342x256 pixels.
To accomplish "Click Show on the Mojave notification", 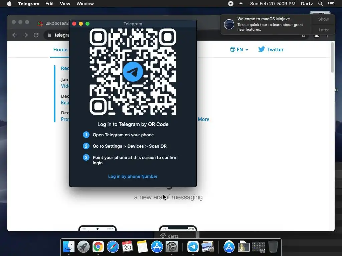I will [x=323, y=19].
